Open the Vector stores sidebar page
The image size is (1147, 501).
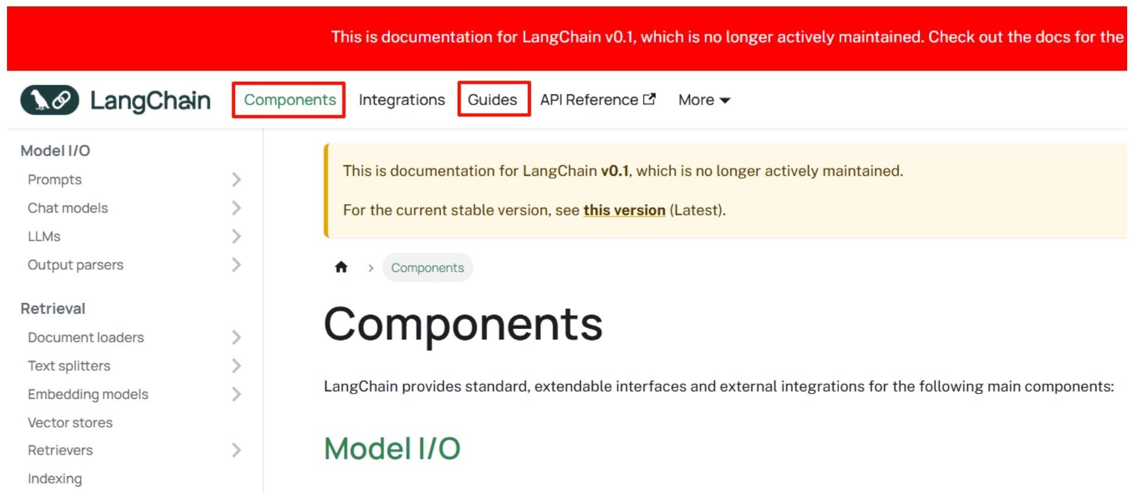(x=70, y=422)
